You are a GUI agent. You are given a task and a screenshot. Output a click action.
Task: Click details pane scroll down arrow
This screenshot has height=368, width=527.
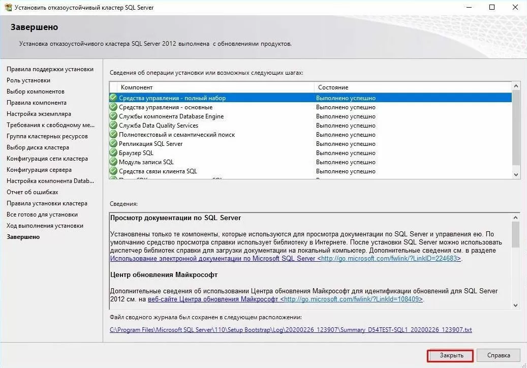coord(516,305)
